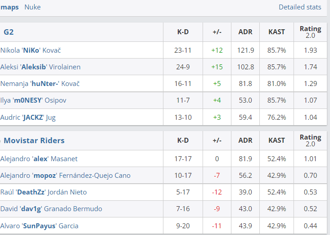Click NiKo's 1.93 rating cell
The width and height of the screenshot is (330, 235).
pos(311,50)
